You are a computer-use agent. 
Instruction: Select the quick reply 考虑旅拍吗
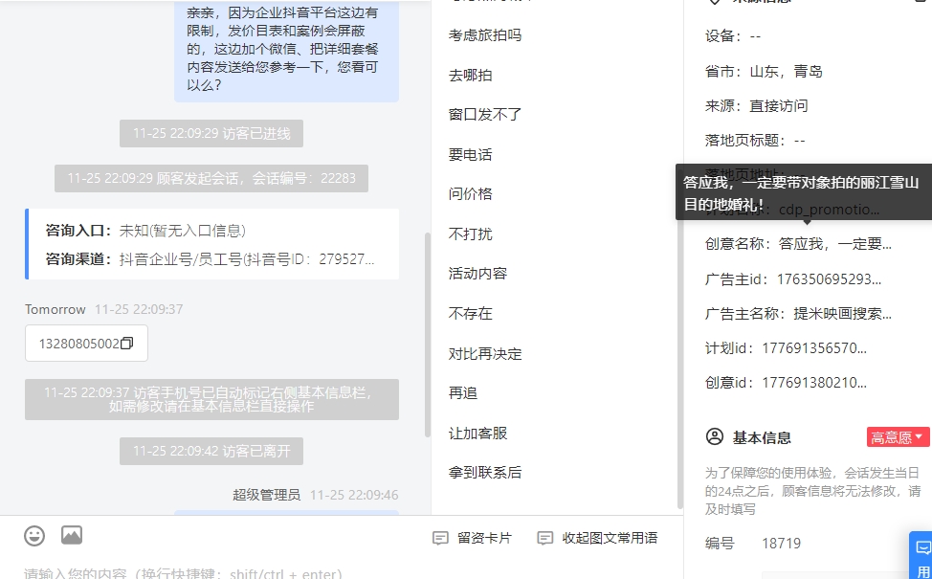coord(485,35)
